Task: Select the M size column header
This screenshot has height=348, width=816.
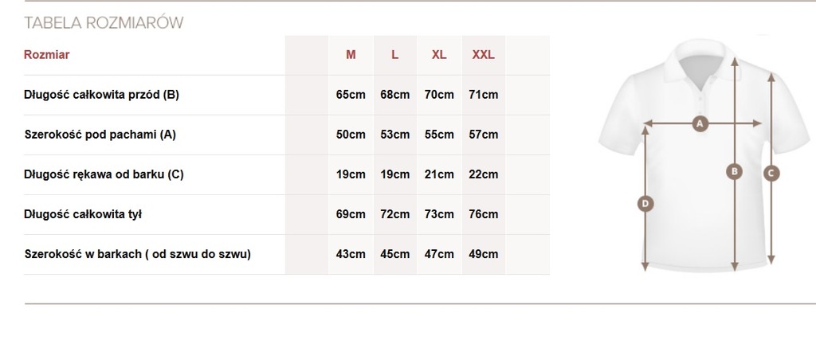Action: [x=351, y=55]
